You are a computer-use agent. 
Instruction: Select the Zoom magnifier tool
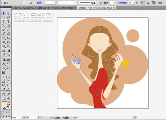pyautogui.click(x=9, y=98)
